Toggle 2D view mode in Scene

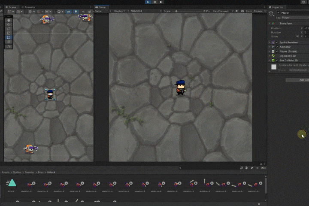[x=69, y=12]
